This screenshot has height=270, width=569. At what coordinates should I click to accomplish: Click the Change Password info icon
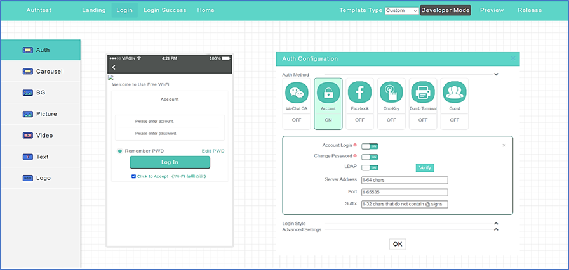[x=355, y=156]
